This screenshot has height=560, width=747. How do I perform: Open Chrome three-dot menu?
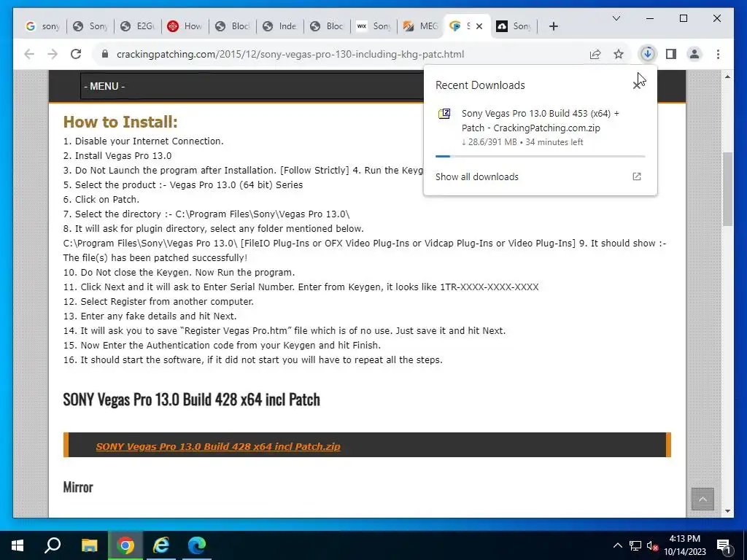tap(718, 54)
